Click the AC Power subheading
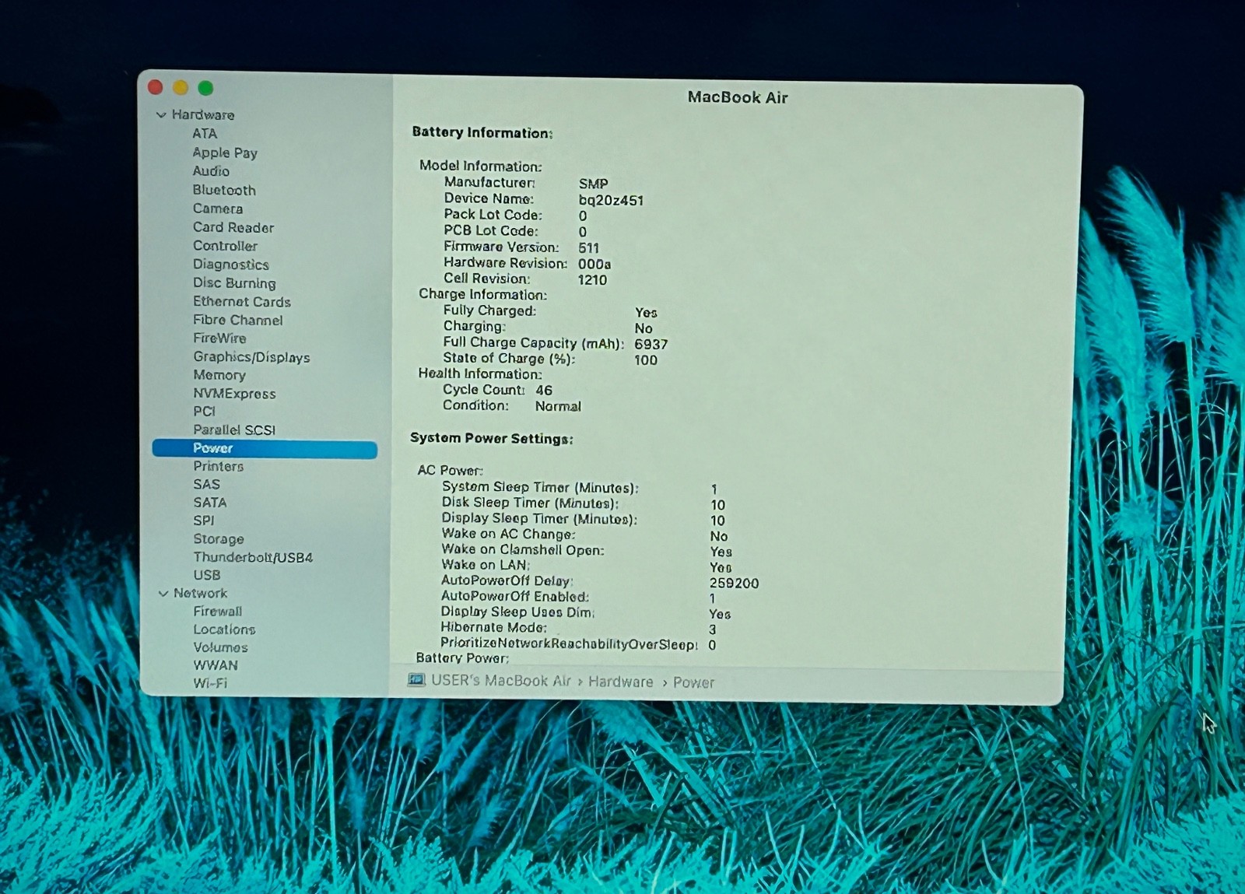The image size is (1245, 894). pyautogui.click(x=450, y=471)
